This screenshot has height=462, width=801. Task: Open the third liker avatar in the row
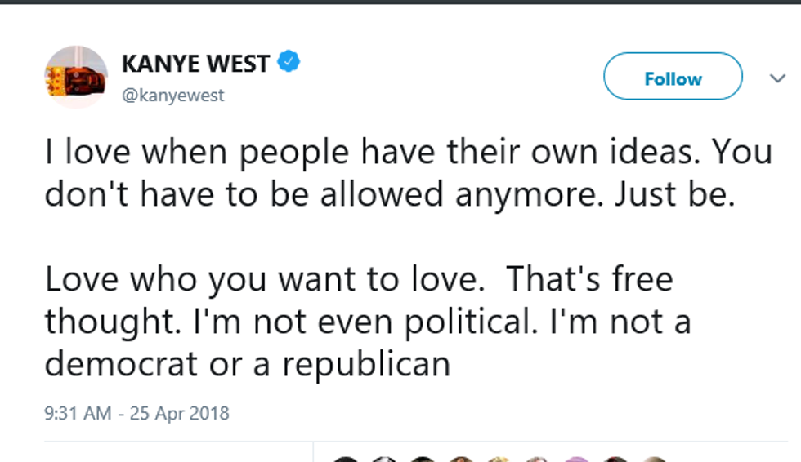[x=423, y=459]
